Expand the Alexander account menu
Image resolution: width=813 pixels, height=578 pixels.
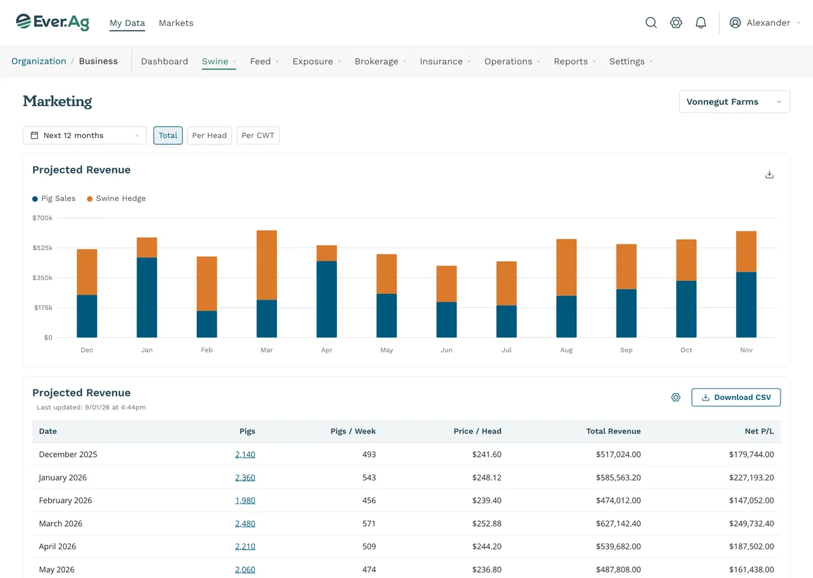(766, 23)
